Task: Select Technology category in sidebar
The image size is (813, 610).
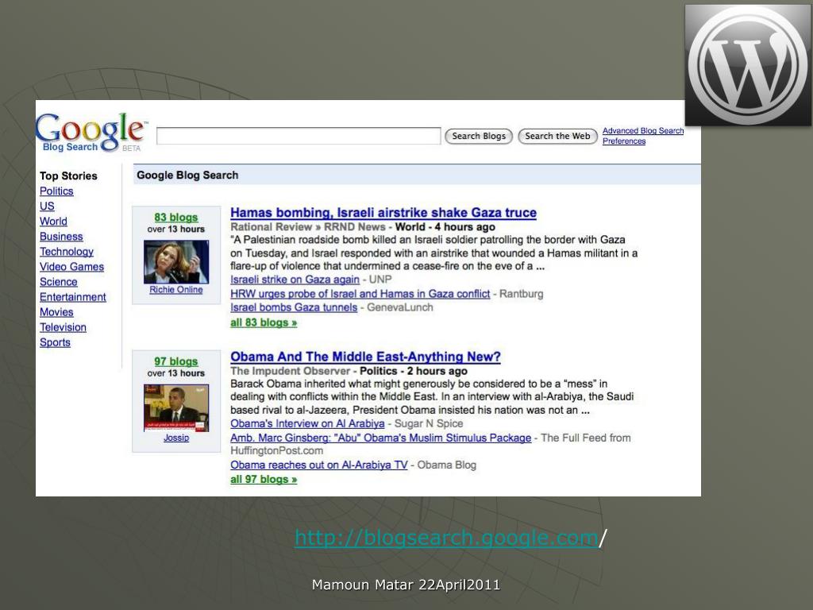Action: point(67,252)
